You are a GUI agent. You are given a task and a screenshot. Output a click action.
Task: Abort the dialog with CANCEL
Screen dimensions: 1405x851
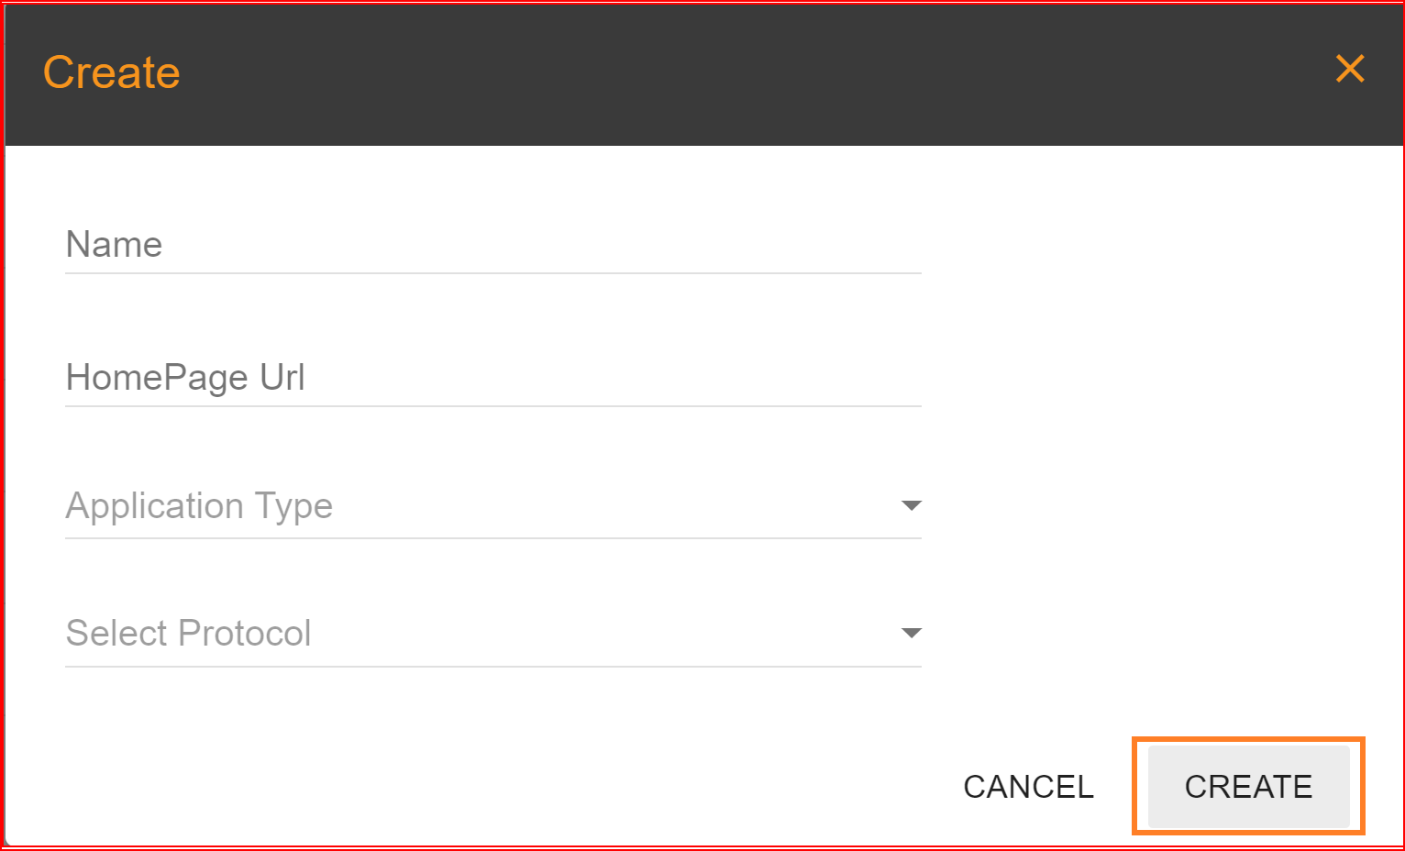[x=1027, y=786]
